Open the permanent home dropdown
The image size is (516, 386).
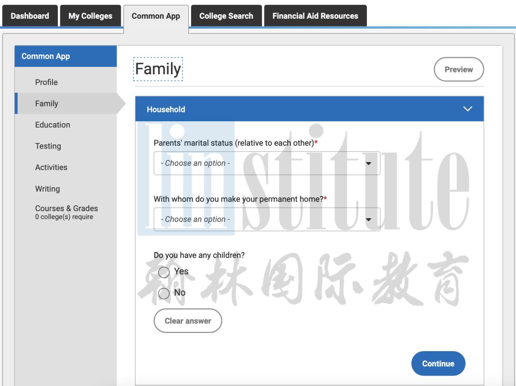tap(267, 219)
